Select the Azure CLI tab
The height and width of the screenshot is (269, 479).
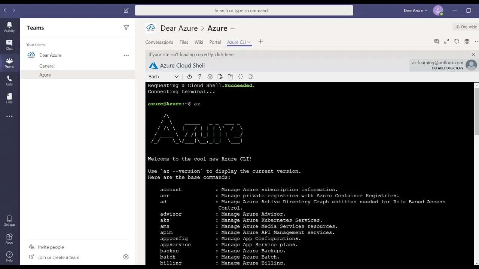pyautogui.click(x=237, y=42)
